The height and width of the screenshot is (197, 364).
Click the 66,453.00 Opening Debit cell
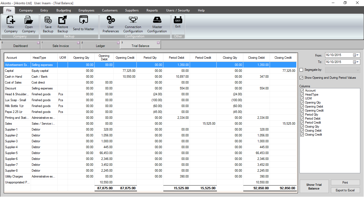104,153
